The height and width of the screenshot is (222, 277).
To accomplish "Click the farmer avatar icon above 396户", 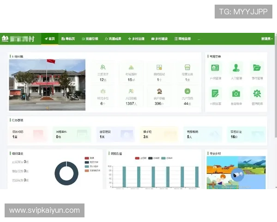I will point(159,92).
